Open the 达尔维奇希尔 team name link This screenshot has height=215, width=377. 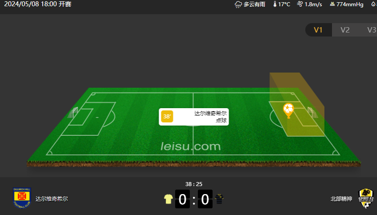click(52, 199)
